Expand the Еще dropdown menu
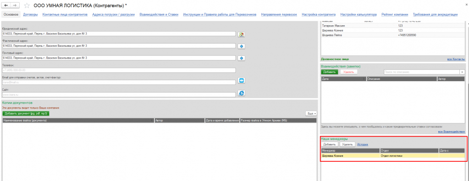 pos(311,114)
